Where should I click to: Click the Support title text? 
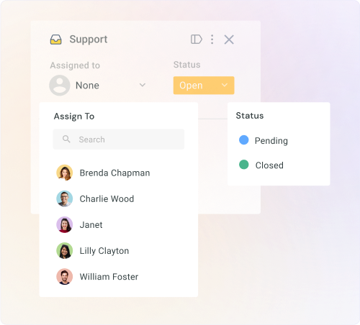pyautogui.click(x=89, y=40)
